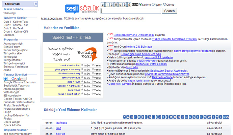Open Türkçe Heceleyici in sidebar
The width and height of the screenshot is (233, 135).
coord(14,63)
